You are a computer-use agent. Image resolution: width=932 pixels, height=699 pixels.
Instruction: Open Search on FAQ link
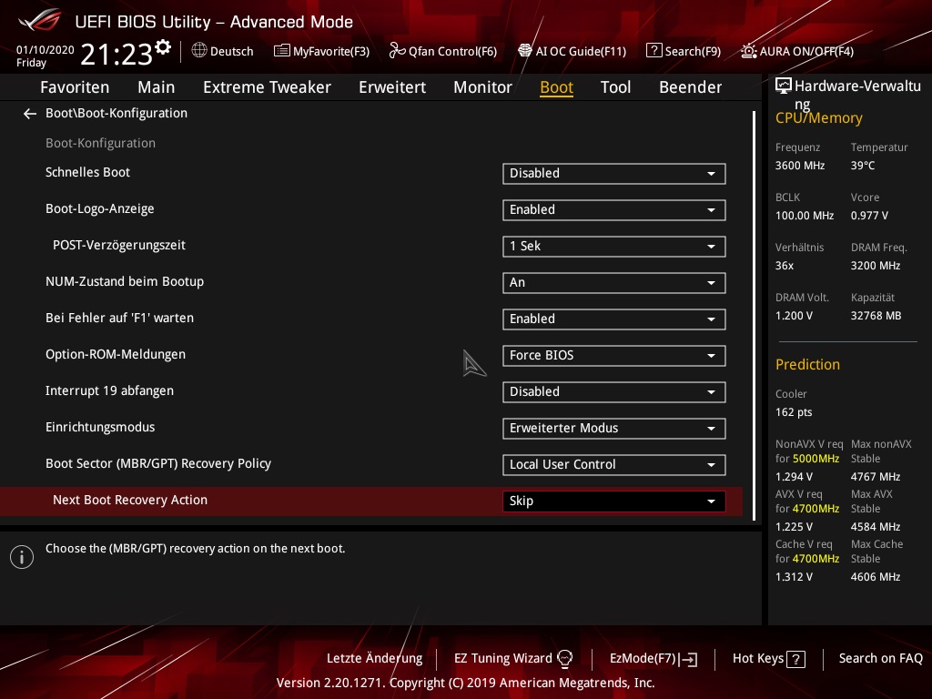(880, 659)
